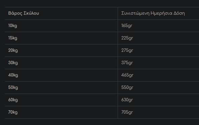Screen dimensions: 199x125
Task: Click the 50kg weight cell
Action: click(x=62, y=88)
